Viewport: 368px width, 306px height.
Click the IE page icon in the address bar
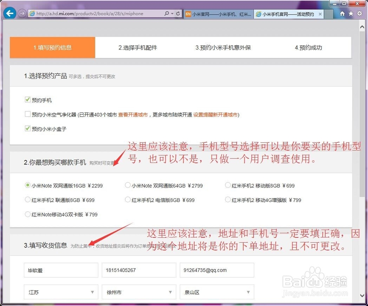pyautogui.click(x=32, y=14)
